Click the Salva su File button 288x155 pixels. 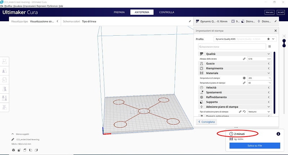[255, 145]
